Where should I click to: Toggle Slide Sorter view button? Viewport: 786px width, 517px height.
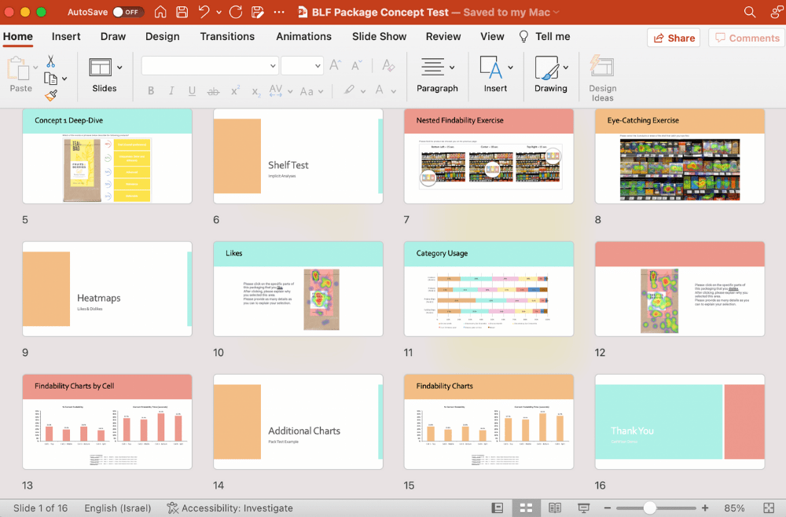pyautogui.click(x=527, y=508)
